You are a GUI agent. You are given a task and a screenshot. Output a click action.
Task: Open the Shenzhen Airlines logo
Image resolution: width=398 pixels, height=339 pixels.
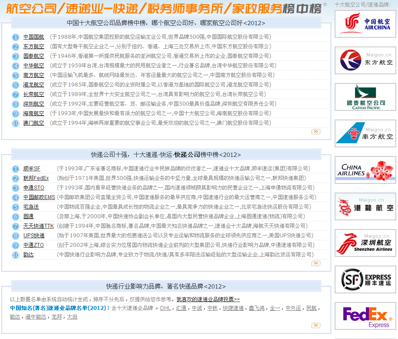click(365, 243)
